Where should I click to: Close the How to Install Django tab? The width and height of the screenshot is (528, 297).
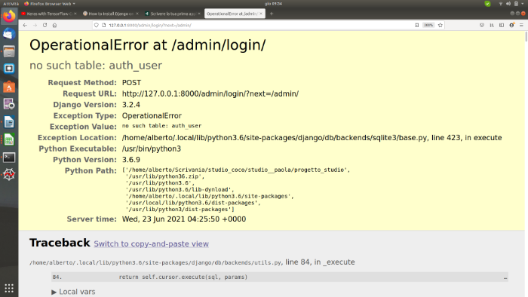click(137, 14)
